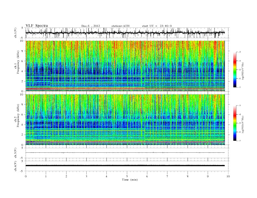Click the time axis tick label '4'
The width and height of the screenshot is (257, 198).
107,176
